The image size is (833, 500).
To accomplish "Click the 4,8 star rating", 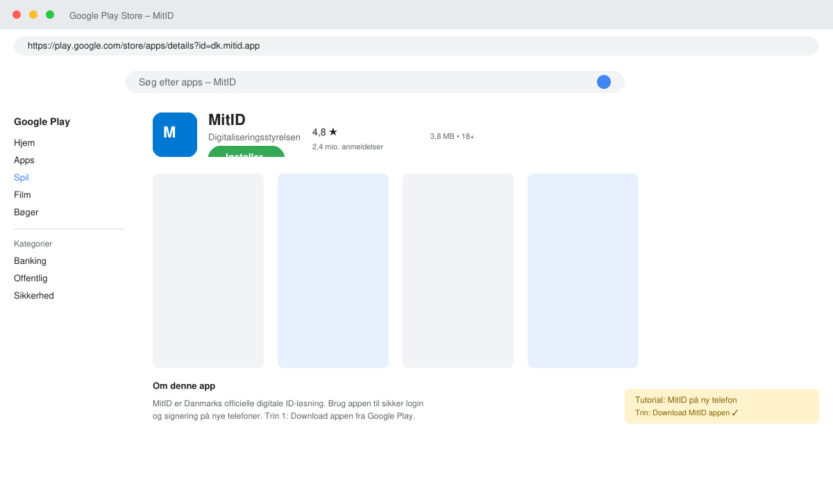I will 325,132.
